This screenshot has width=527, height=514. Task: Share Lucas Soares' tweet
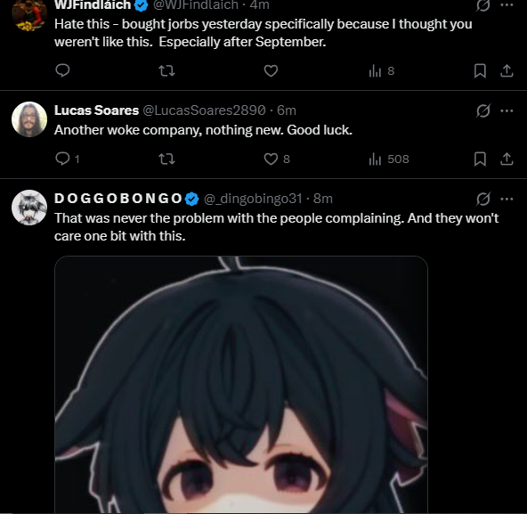pyautogui.click(x=507, y=159)
